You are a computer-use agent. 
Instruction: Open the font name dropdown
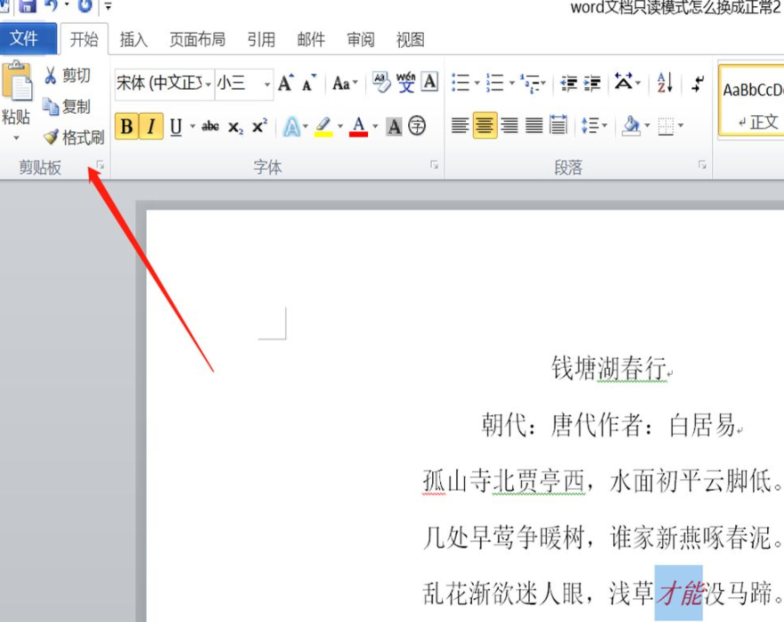(x=208, y=82)
